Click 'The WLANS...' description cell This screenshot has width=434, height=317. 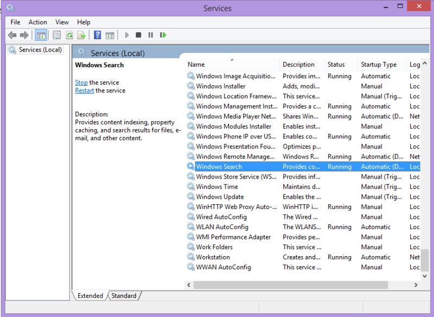point(302,227)
